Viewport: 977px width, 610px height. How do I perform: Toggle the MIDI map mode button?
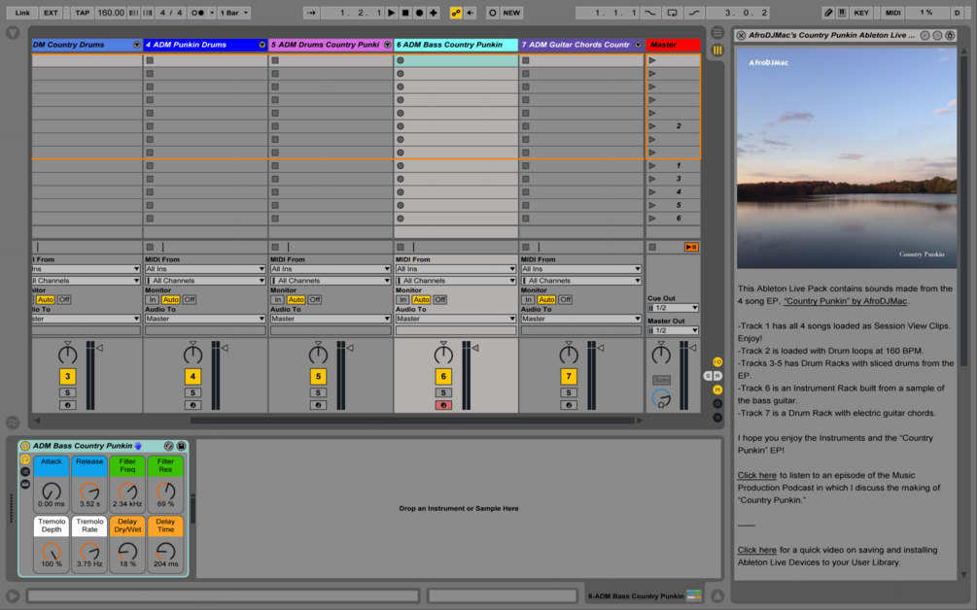click(x=892, y=13)
